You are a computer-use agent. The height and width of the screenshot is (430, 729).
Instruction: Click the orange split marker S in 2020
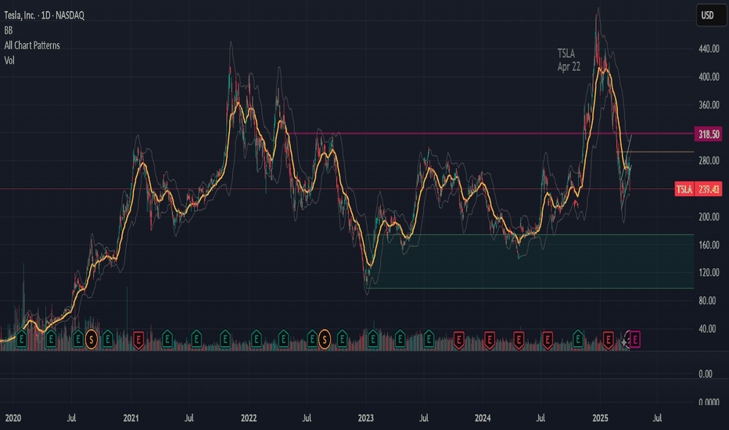tap(92, 340)
